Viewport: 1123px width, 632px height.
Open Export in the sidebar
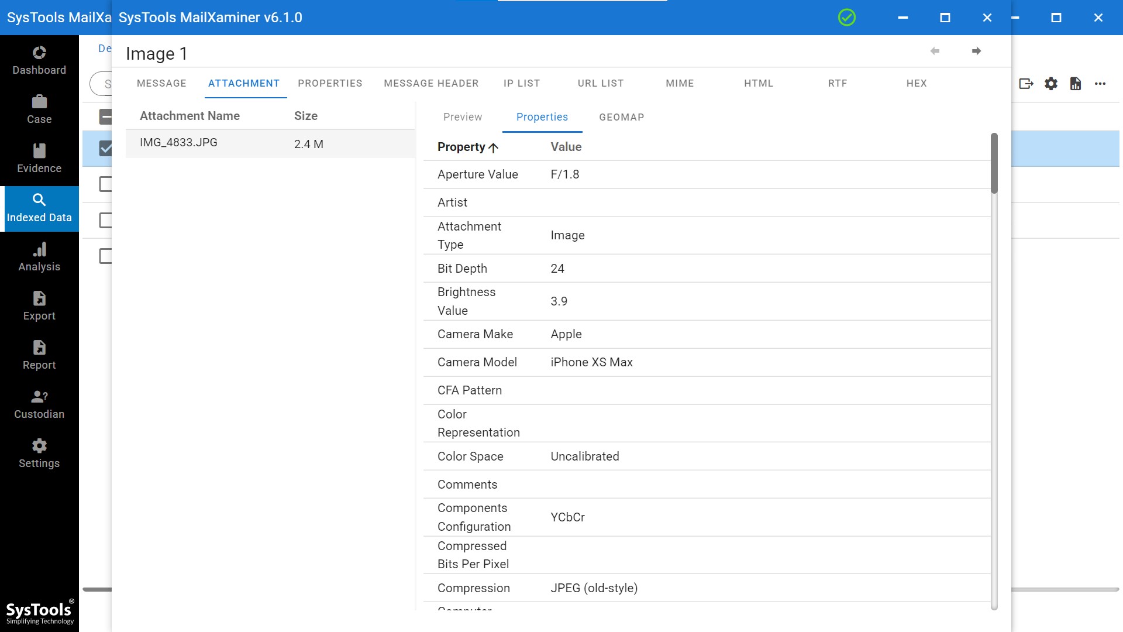39,306
